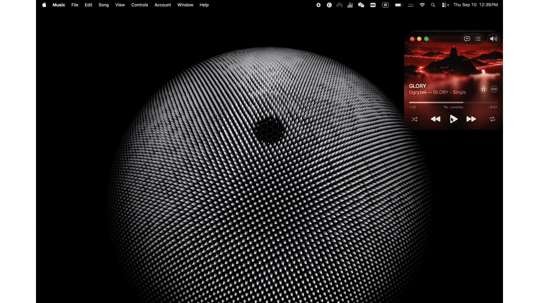The width and height of the screenshot is (539, 303).
Task: Click the elapsed time 1:32
Action: click(x=413, y=107)
